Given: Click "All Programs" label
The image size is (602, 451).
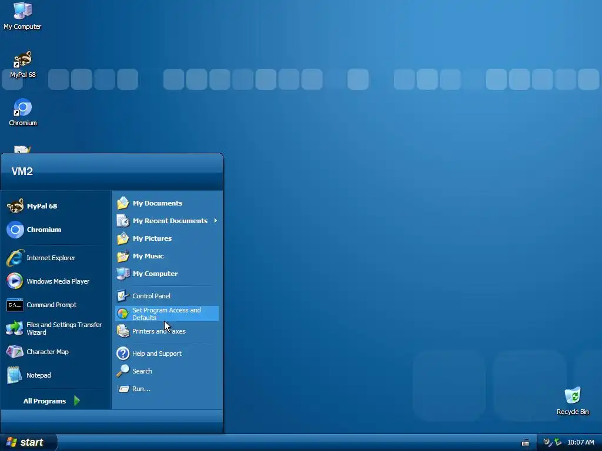Looking at the screenshot, I should click(x=45, y=400).
